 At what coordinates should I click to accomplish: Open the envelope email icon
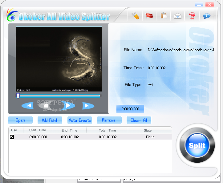pyautogui.click(x=178, y=16)
